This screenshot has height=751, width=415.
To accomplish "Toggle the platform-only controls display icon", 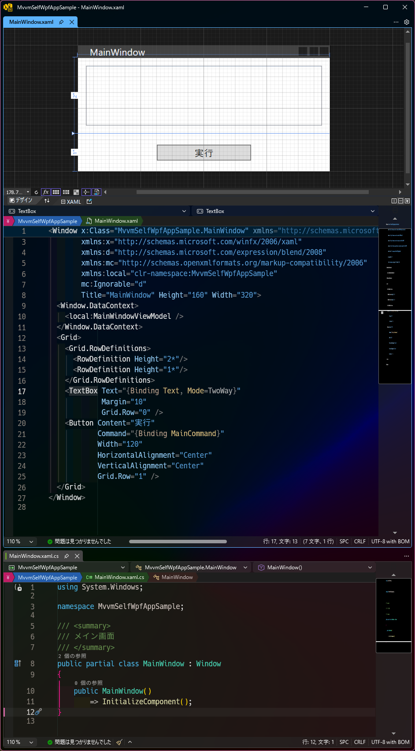I will (x=96, y=192).
